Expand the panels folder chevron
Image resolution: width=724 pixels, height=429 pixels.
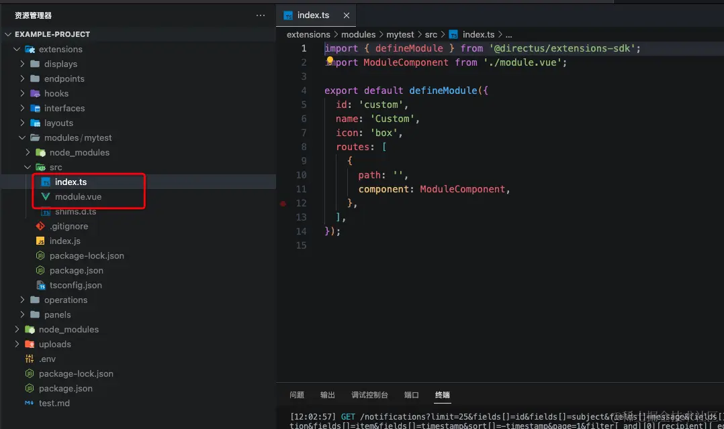pos(22,315)
